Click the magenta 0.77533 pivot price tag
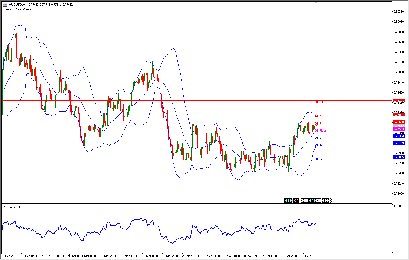 click(399, 129)
